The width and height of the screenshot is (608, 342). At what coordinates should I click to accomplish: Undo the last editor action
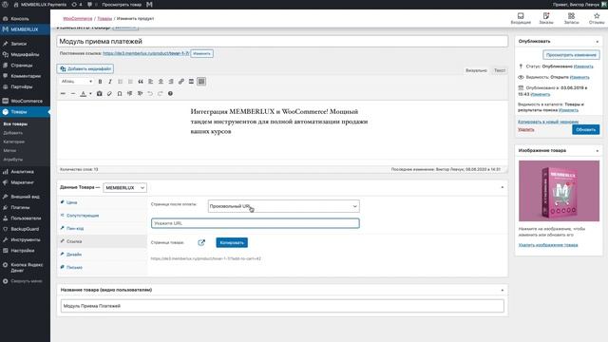coord(150,93)
